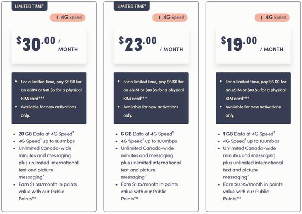Click the 20 GB Data at 4G Speed line
This screenshot has height=214, width=302.
coord(46,134)
